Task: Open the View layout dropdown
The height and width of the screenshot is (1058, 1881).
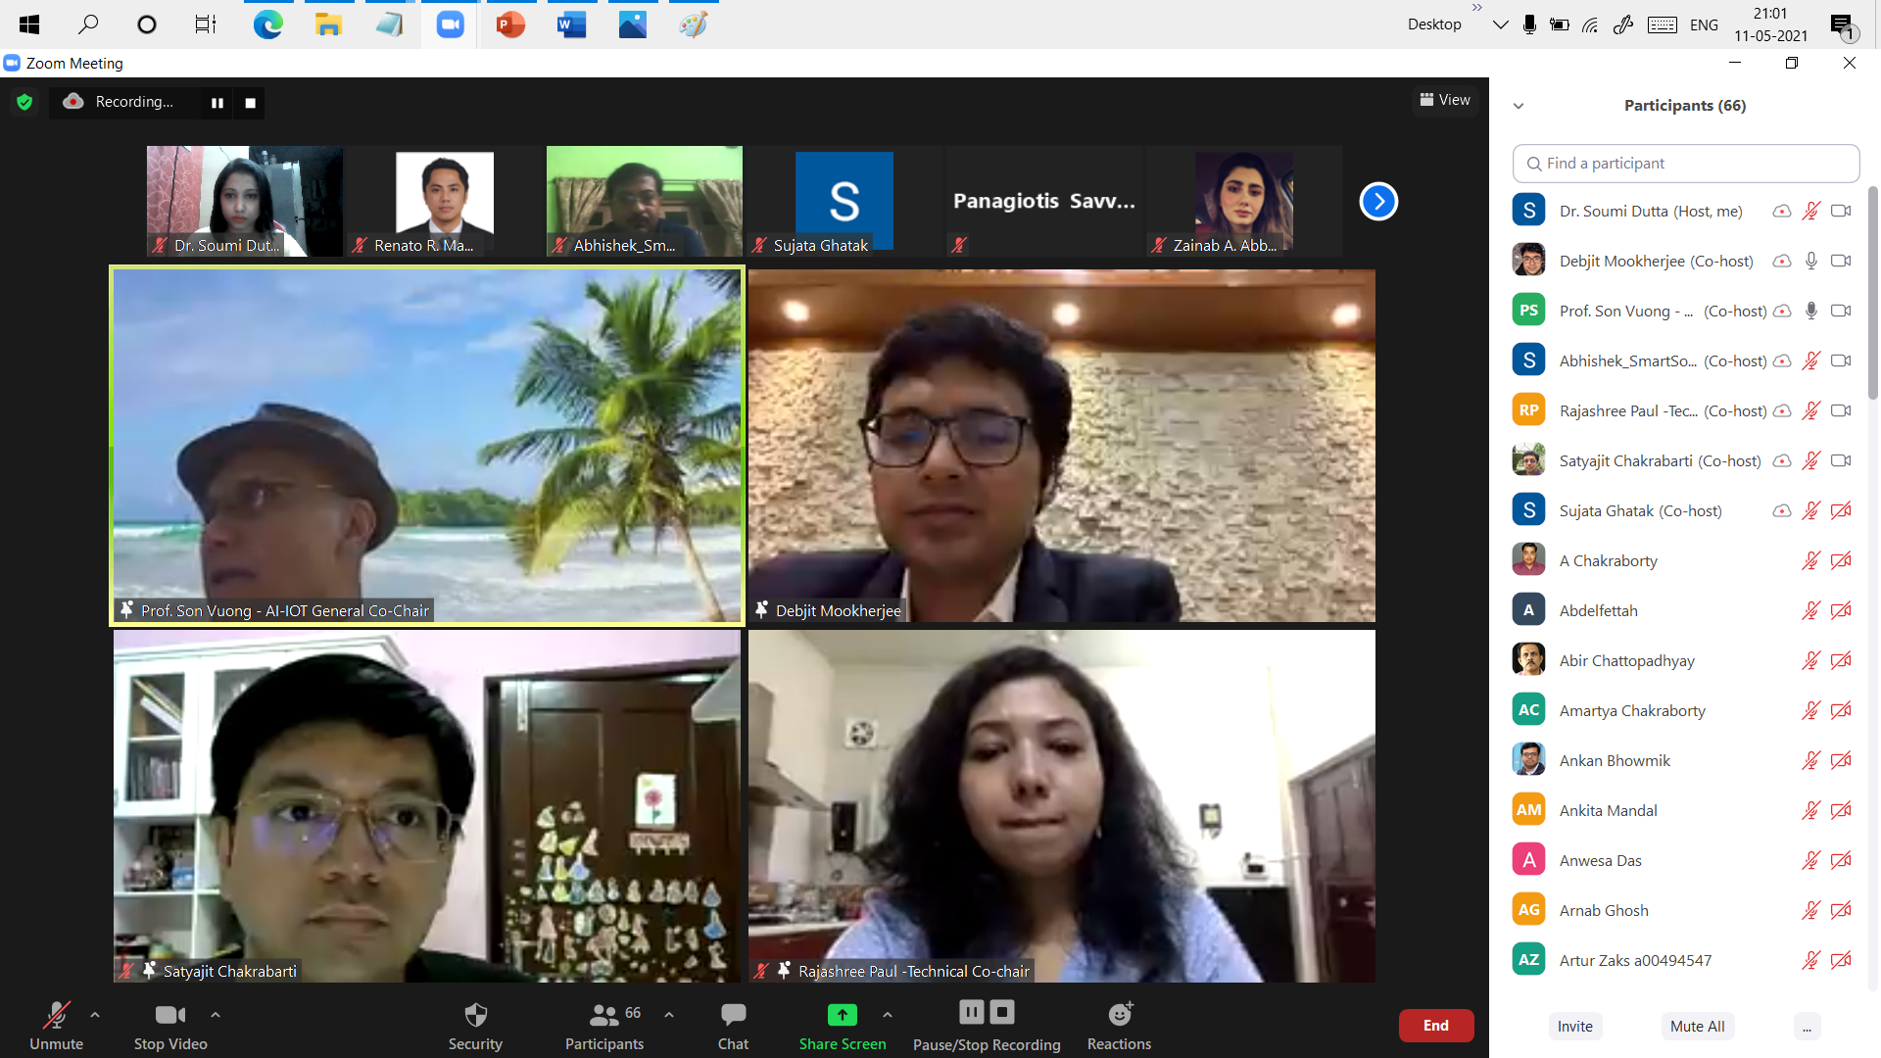Action: pos(1445,100)
